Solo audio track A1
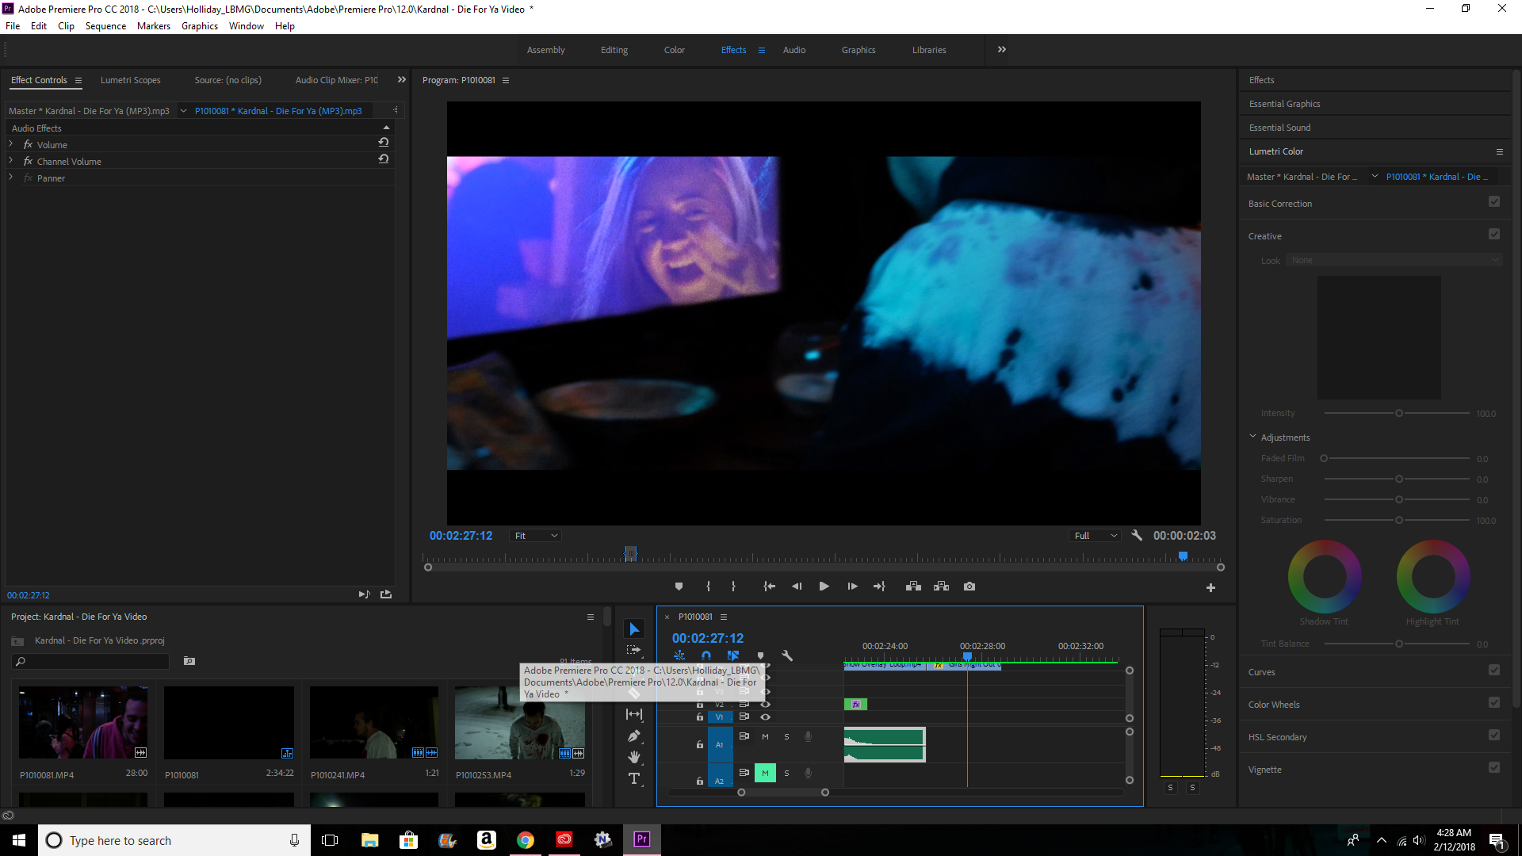The width and height of the screenshot is (1522, 856). [x=786, y=737]
